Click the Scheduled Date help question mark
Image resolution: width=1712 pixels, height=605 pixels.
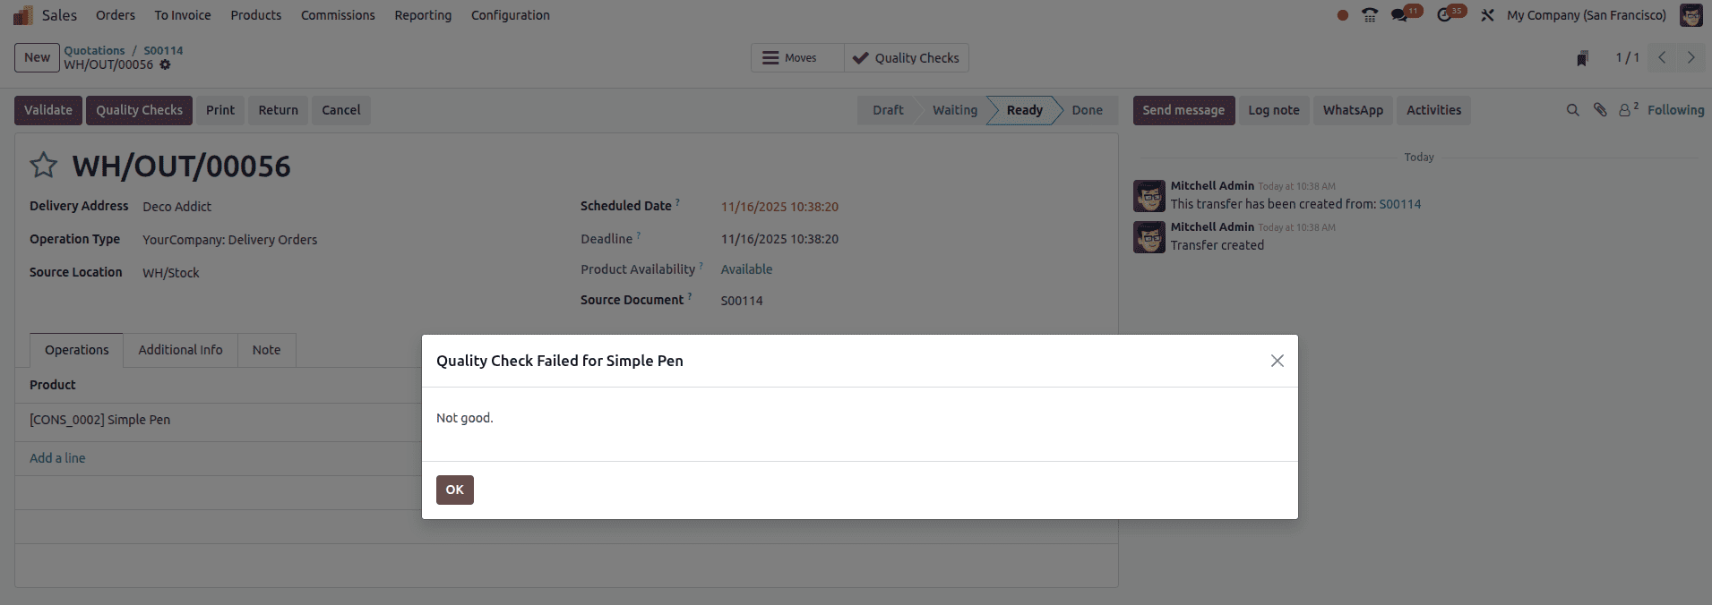[677, 202]
